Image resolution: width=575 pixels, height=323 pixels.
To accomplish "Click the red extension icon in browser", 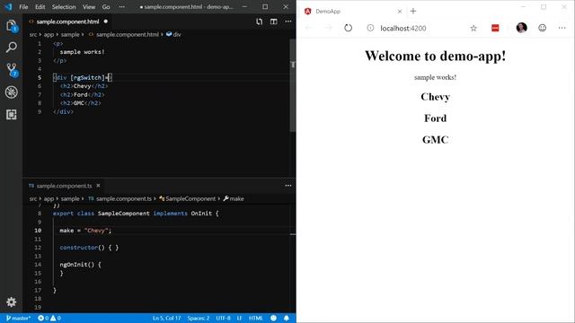I will [495, 28].
